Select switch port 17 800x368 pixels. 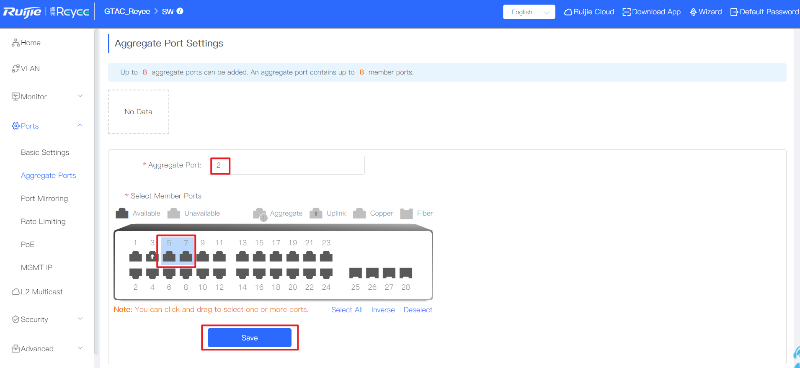276,256
